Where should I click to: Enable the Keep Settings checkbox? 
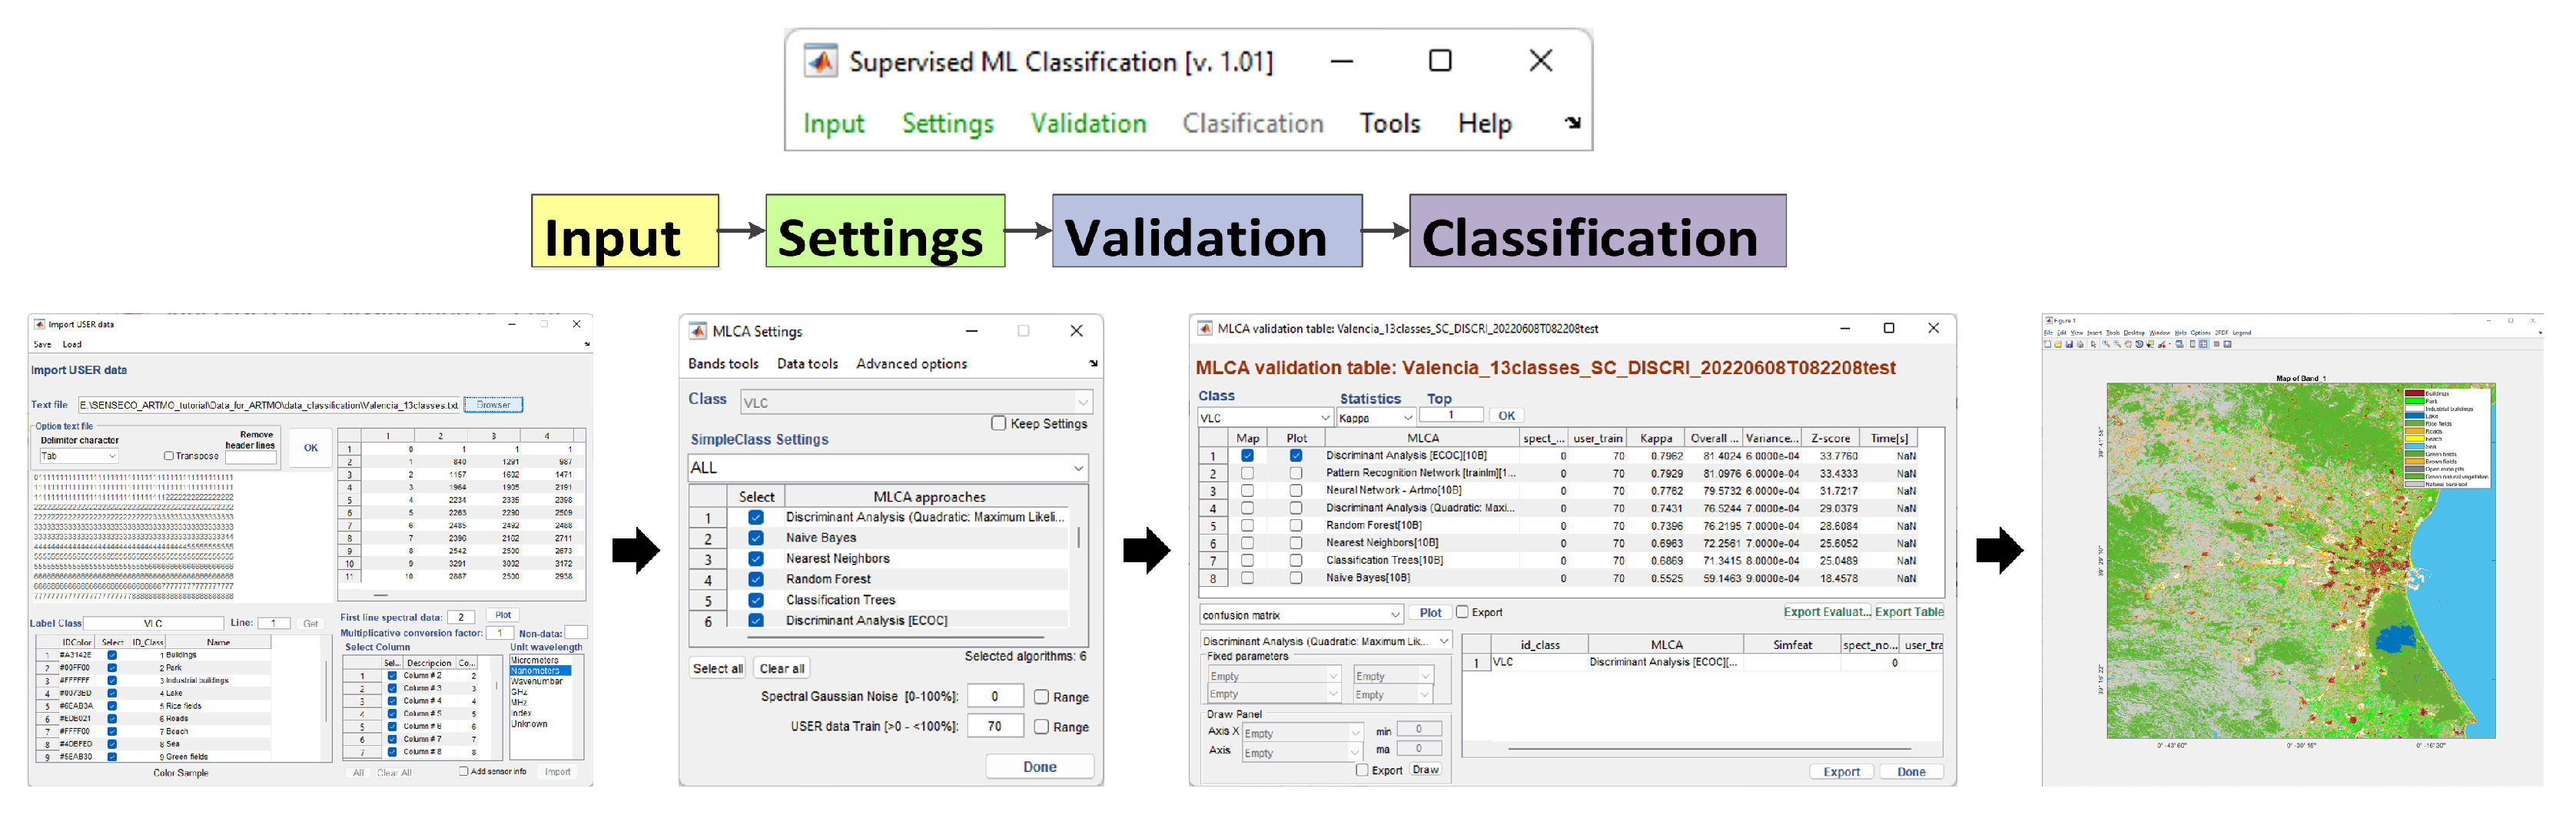[998, 423]
